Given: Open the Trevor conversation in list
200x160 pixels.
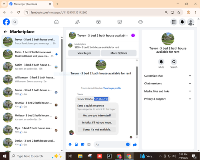Looking at the screenshot, I should [30, 42].
